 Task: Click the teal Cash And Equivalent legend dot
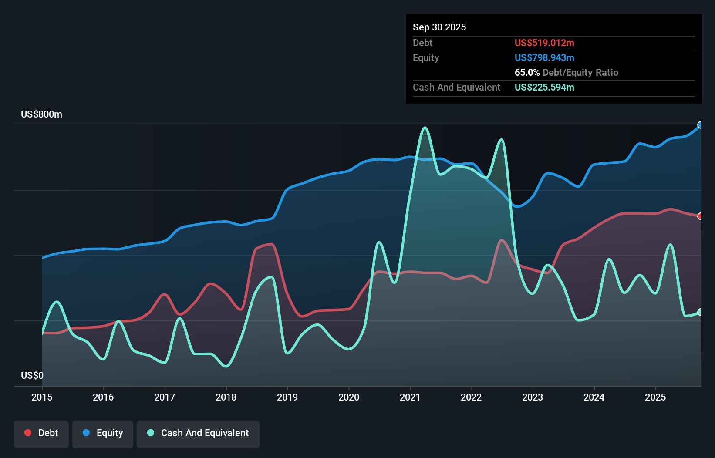[x=151, y=433]
